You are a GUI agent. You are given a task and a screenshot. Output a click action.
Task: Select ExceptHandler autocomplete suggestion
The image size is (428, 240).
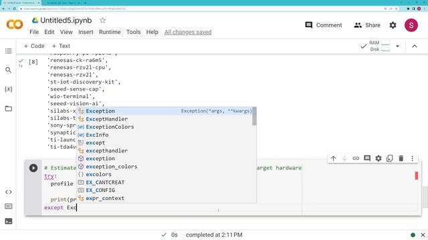165,119
